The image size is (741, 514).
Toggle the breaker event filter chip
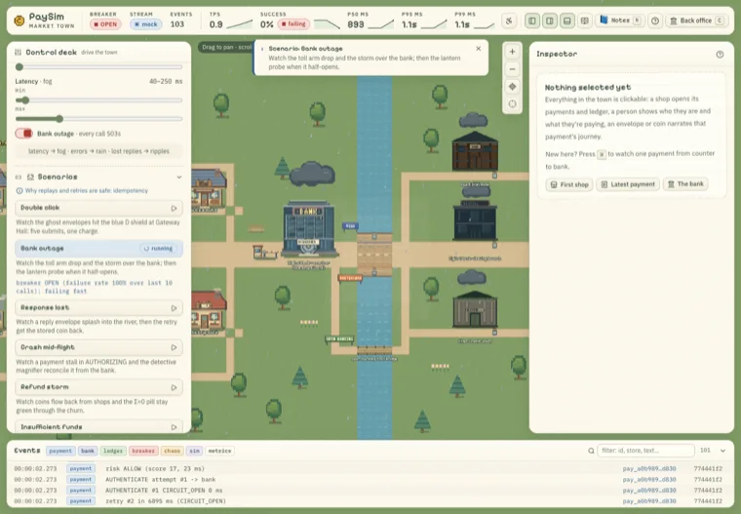[143, 451]
